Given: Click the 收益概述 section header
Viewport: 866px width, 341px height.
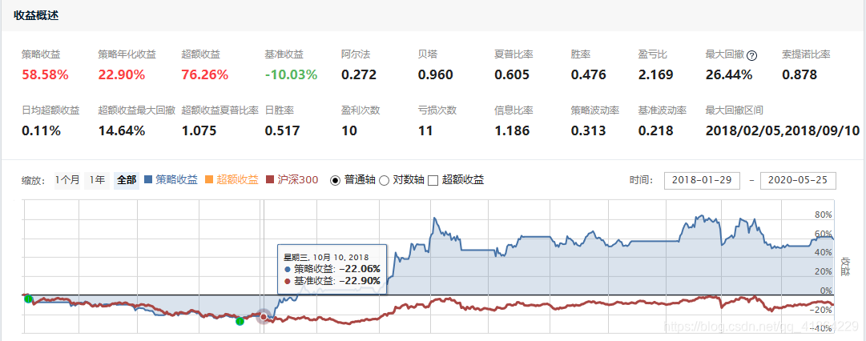Looking at the screenshot, I should tap(37, 15).
